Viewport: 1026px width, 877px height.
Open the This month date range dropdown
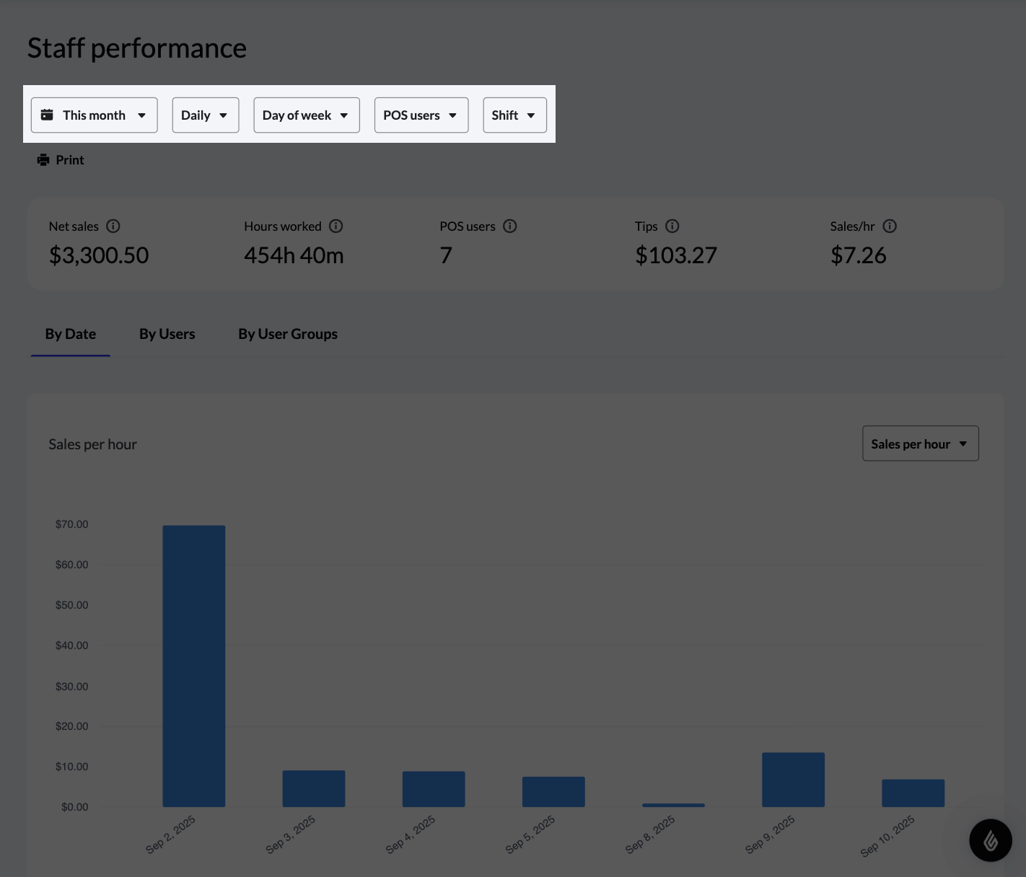94,114
